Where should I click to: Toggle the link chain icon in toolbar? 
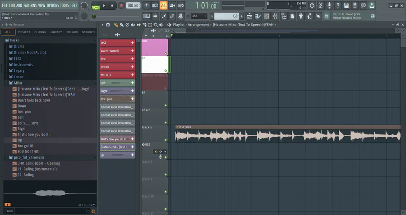coord(172,16)
